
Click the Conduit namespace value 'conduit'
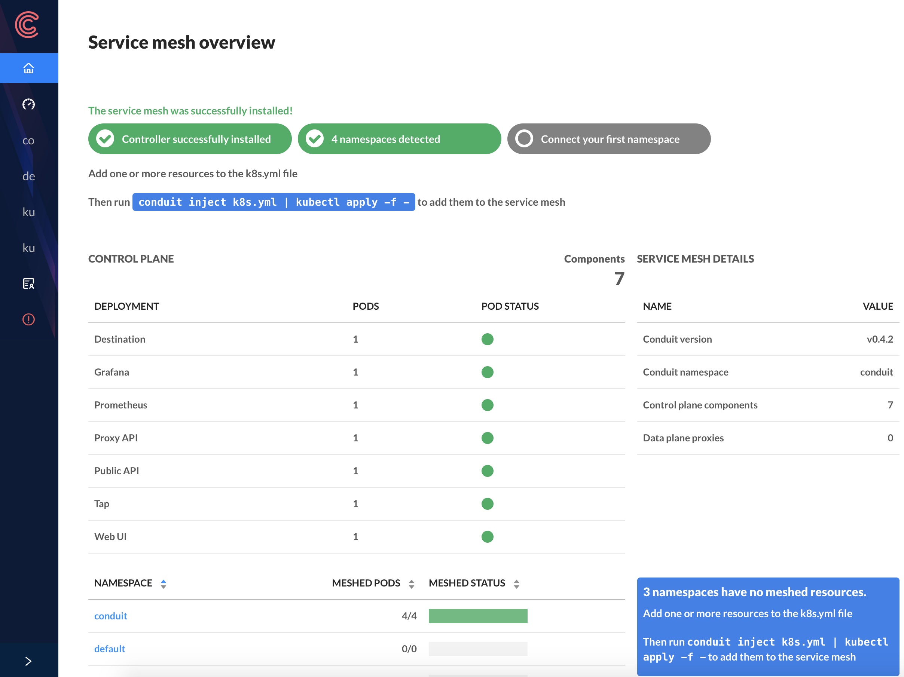pos(876,372)
